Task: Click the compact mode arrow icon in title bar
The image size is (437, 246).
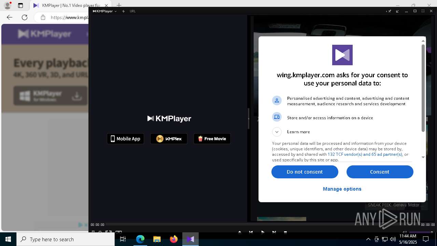Action: click(x=397, y=11)
